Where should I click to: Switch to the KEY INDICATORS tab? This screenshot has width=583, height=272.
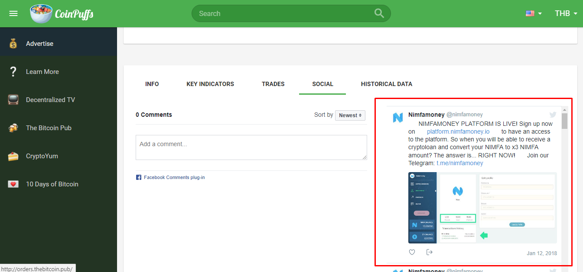[x=210, y=84]
